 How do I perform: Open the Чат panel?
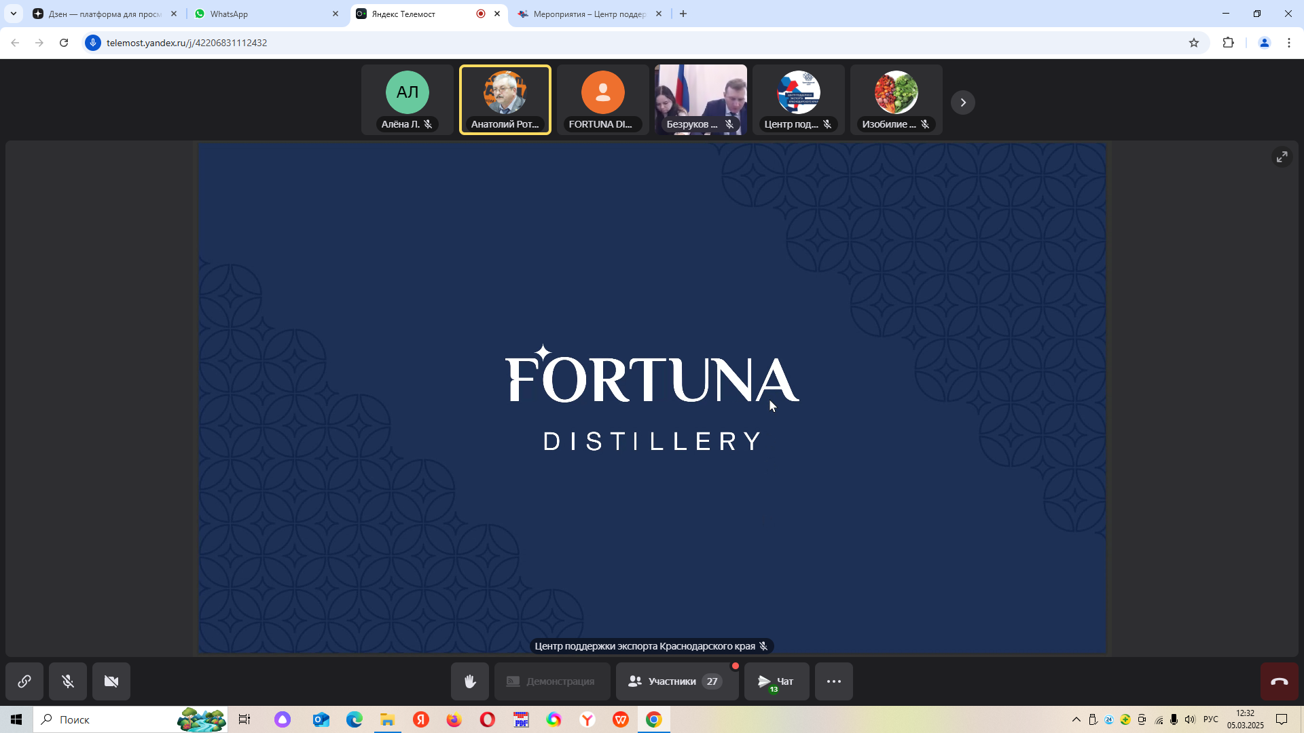point(776,681)
